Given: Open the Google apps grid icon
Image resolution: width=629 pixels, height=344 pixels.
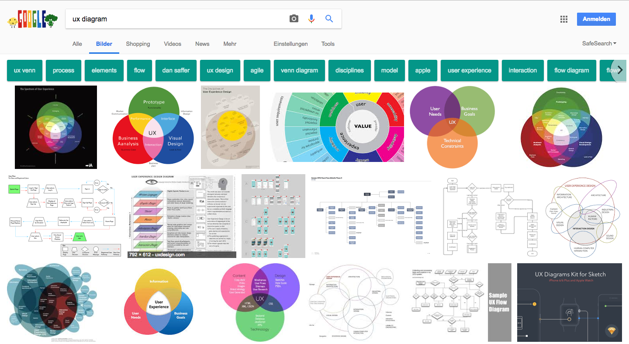Looking at the screenshot, I should (x=564, y=19).
